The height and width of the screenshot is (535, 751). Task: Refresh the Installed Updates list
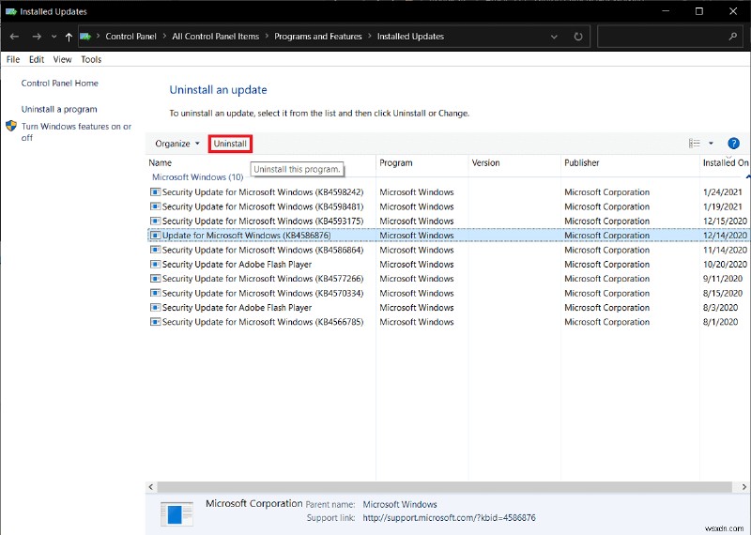coord(577,37)
